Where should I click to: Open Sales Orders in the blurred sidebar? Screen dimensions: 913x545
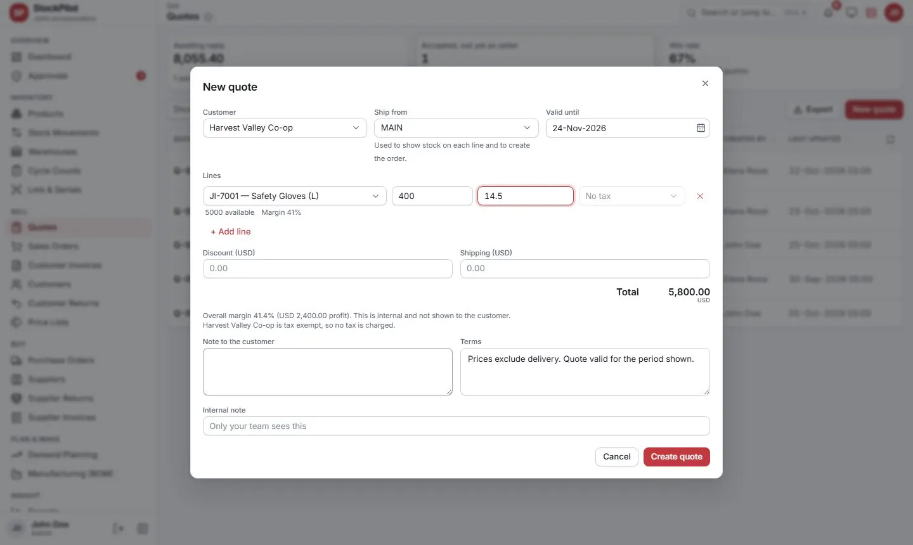click(x=81, y=246)
